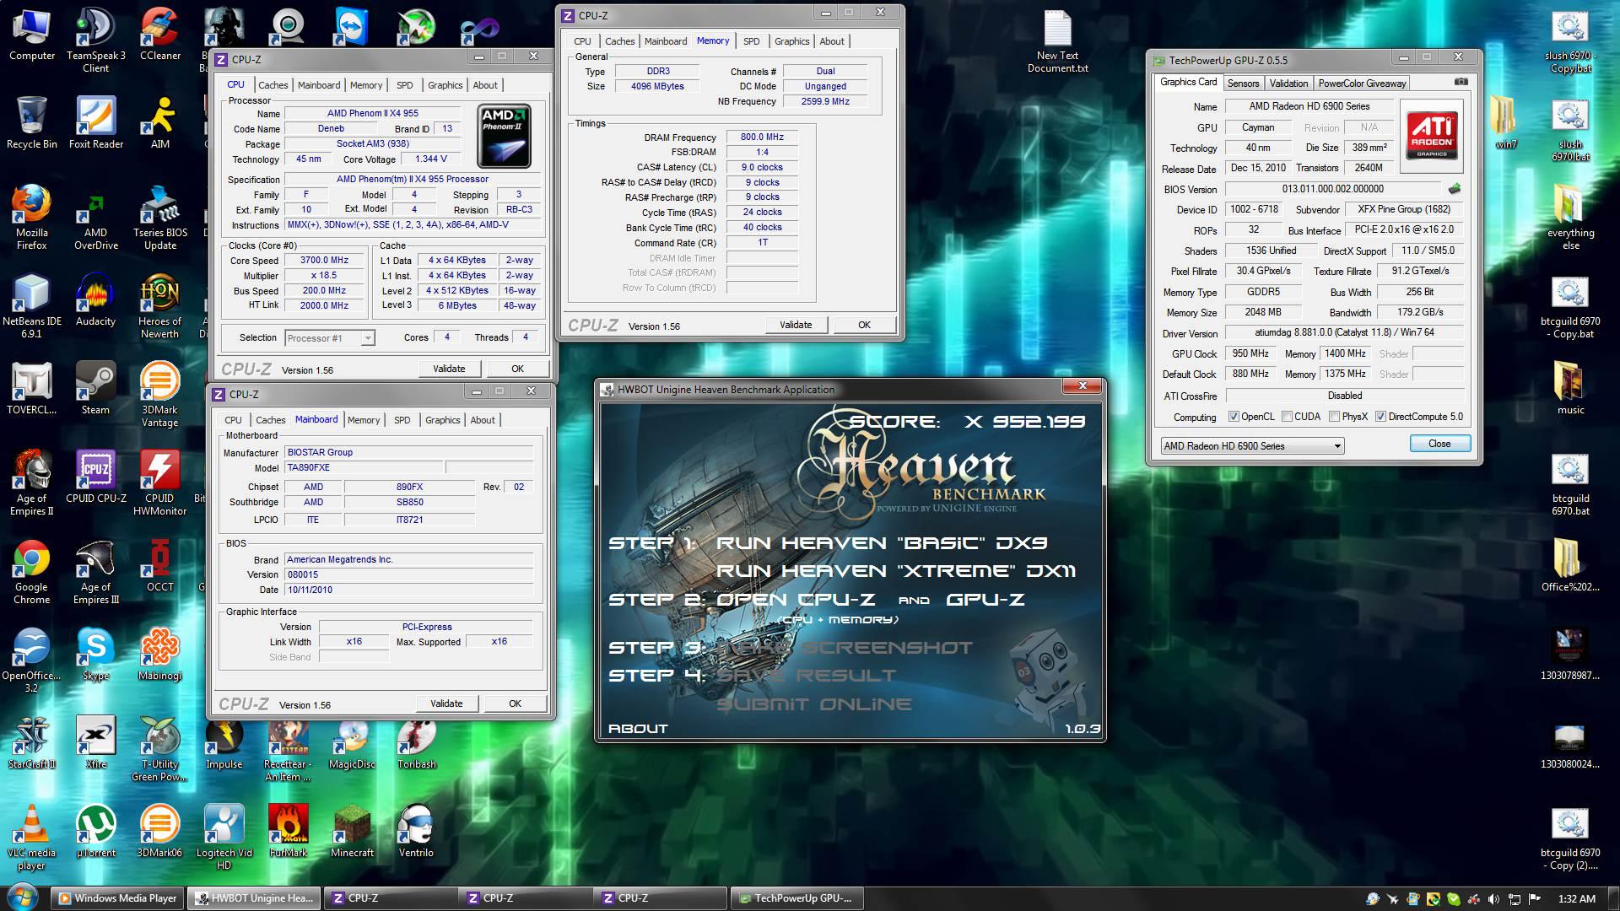Switch to Windows Media Player taskbar item
The height and width of the screenshot is (911, 1620).
(117, 898)
